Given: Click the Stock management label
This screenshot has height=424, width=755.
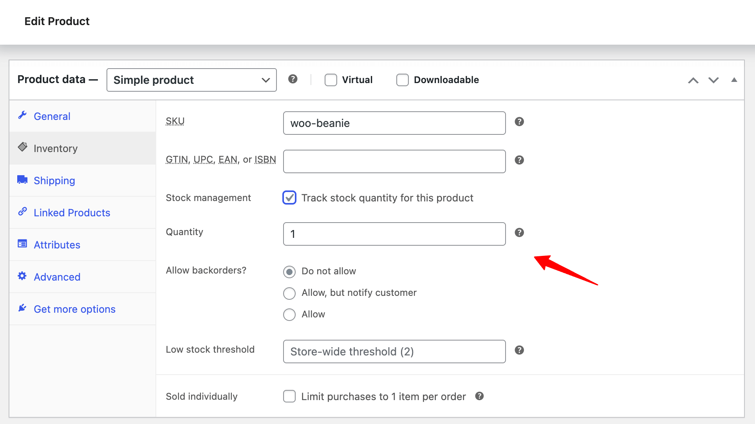Looking at the screenshot, I should [208, 198].
